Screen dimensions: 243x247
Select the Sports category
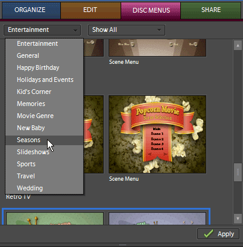click(44, 164)
